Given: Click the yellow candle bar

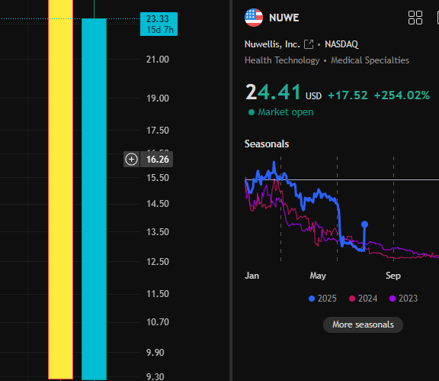Looking at the screenshot, I should 61,189.
